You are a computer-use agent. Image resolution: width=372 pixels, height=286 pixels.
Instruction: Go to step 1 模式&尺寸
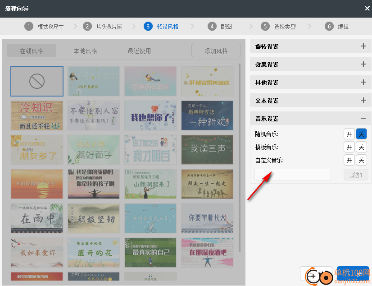(x=44, y=26)
